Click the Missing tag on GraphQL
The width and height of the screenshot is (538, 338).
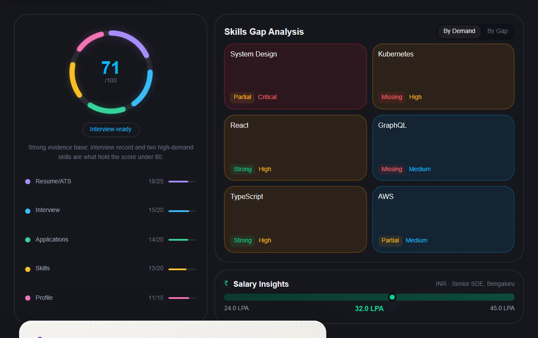(x=392, y=169)
